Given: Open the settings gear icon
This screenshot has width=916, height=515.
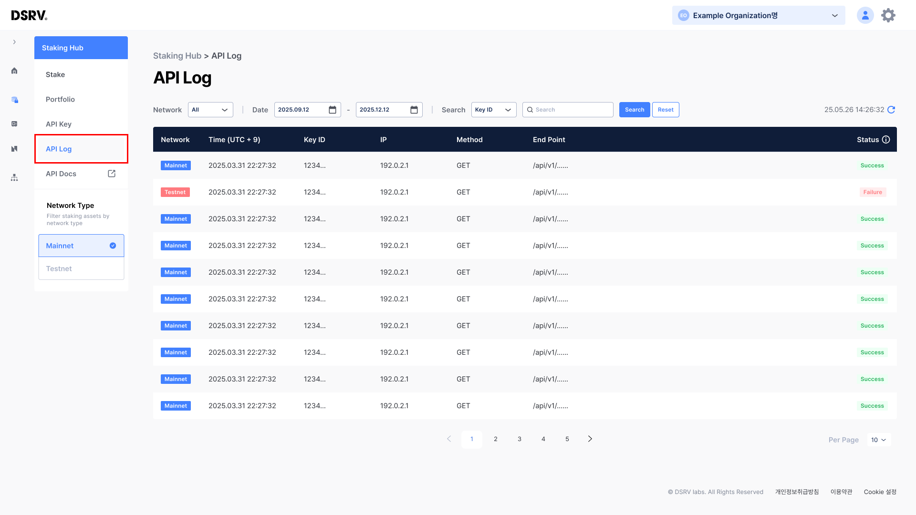Looking at the screenshot, I should click(888, 15).
